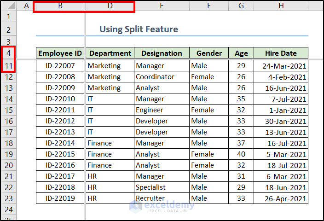
Task: Click hire date 26-Apr-2021 cell
Action: tap(281, 198)
